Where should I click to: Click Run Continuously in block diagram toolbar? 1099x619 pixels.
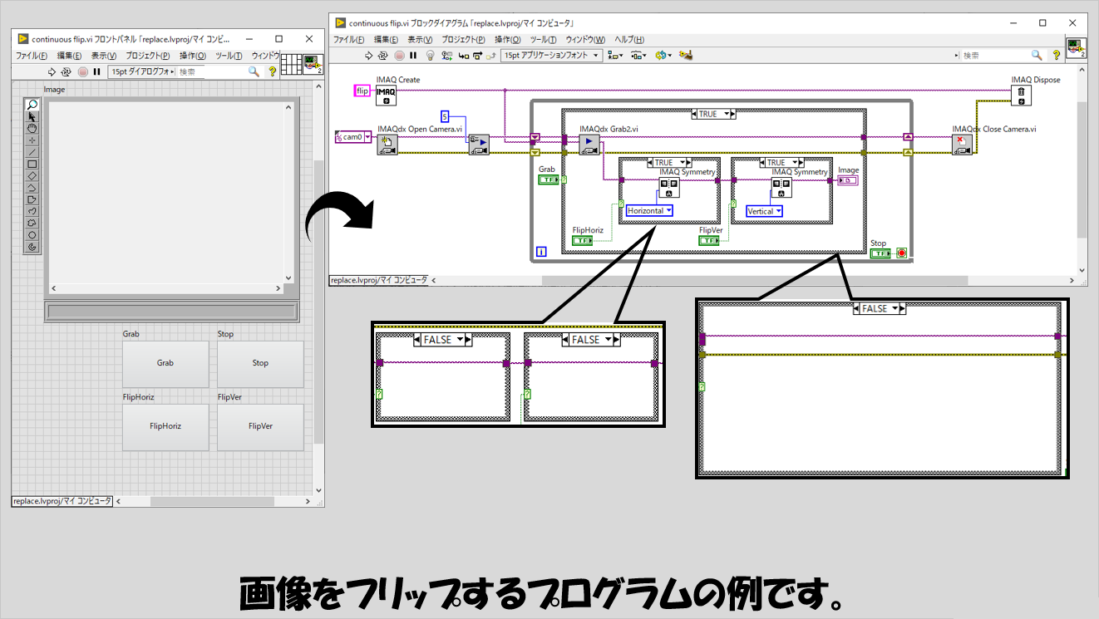[x=383, y=56]
